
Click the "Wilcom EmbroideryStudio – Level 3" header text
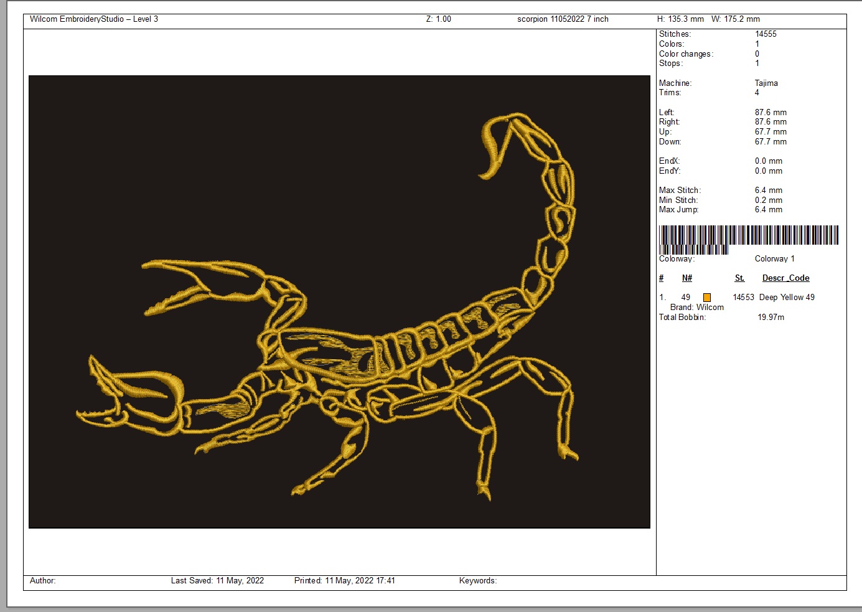94,19
